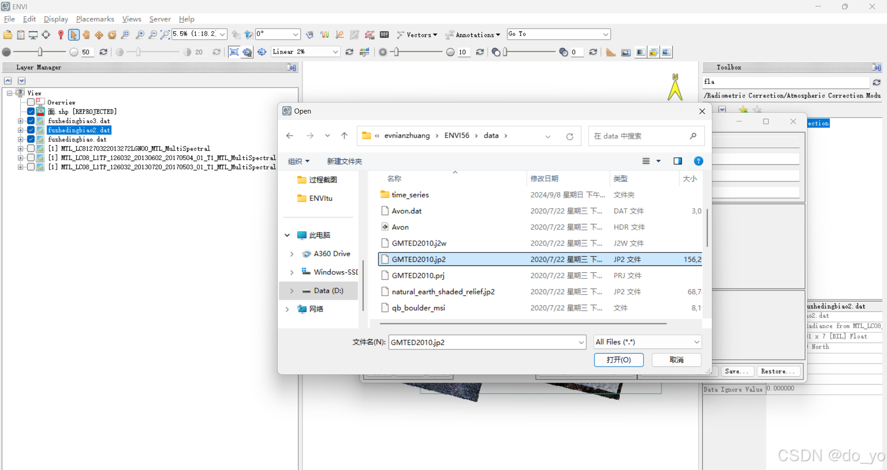Open the File menu

click(9, 19)
